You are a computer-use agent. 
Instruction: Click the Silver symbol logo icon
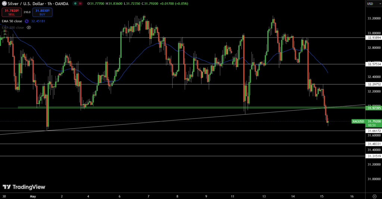pos(4,3)
